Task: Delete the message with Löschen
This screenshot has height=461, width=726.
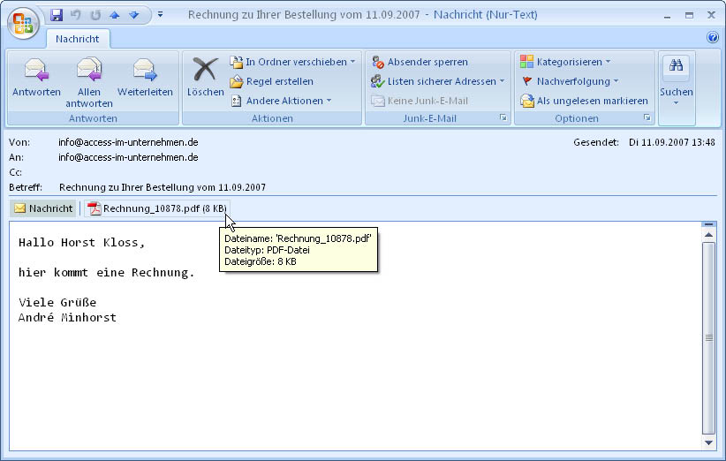Action: tap(205, 79)
